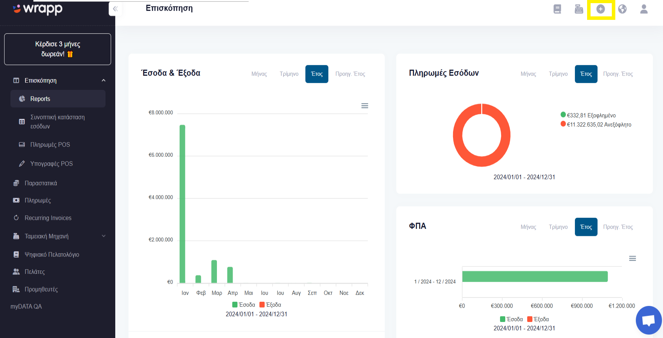
Task: Collapse sidebar with double-chevron icon
Action: pyautogui.click(x=115, y=9)
